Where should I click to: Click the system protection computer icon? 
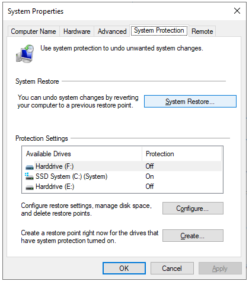[25, 53]
